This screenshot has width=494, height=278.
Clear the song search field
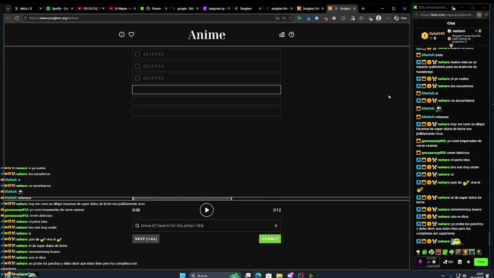276,225
